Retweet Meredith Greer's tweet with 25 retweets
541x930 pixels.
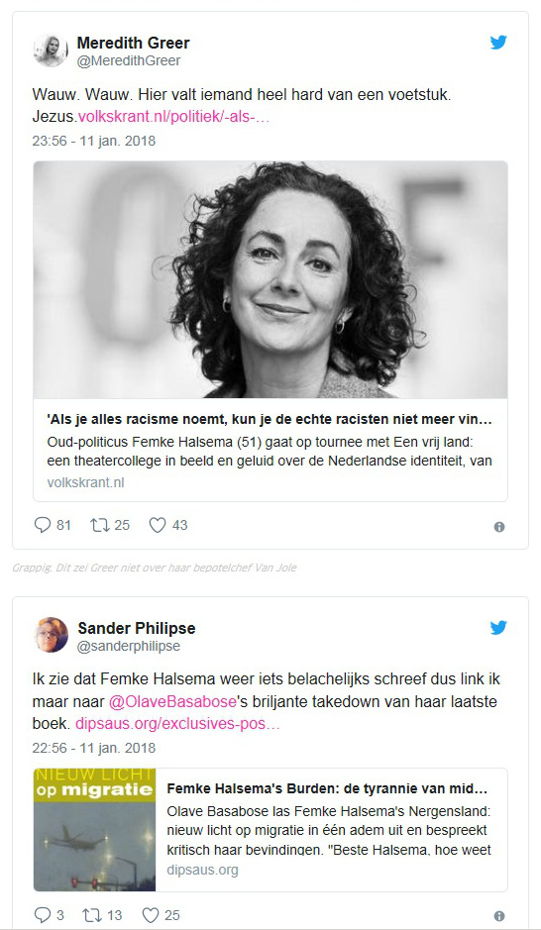pyautogui.click(x=99, y=525)
